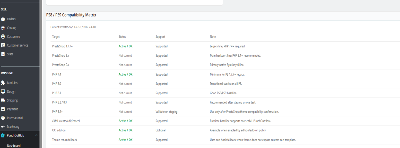Click the Runtime baseline cXML PunchOut note
400x148 pixels.
point(240,121)
